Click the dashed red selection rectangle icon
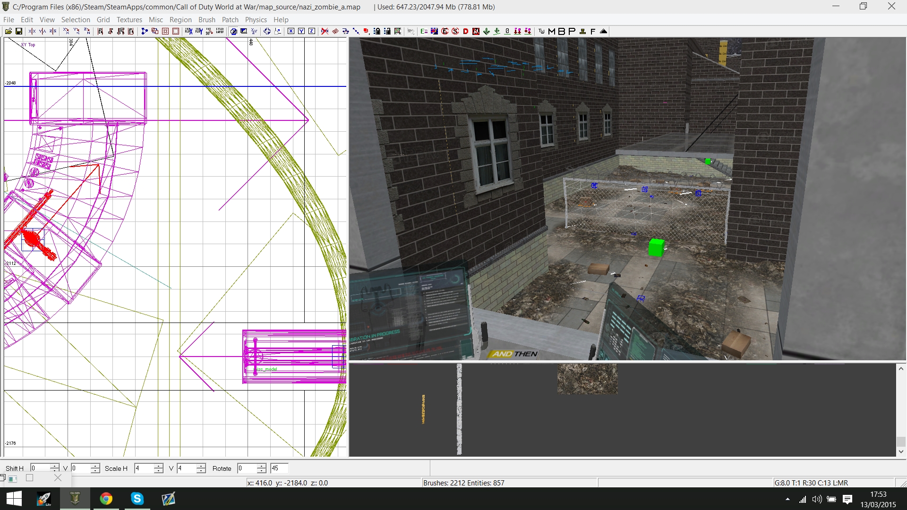The width and height of the screenshot is (907, 510). coord(176,31)
